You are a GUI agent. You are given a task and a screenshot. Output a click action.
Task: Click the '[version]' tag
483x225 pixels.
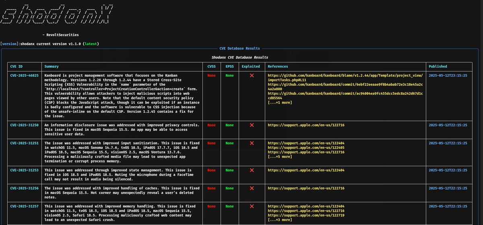9,44
